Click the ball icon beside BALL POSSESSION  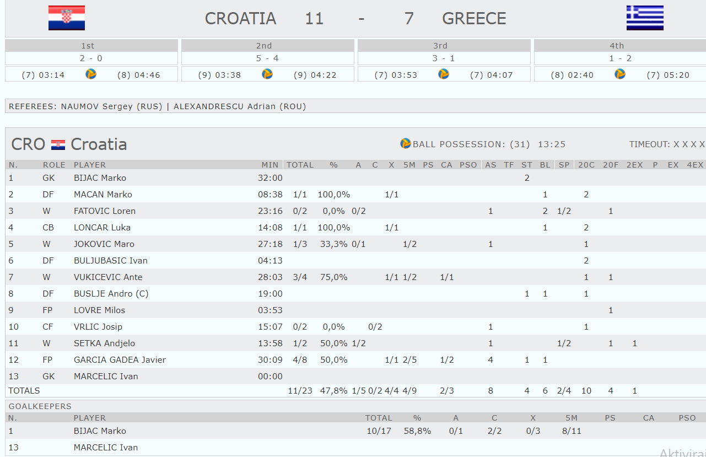pyautogui.click(x=406, y=143)
